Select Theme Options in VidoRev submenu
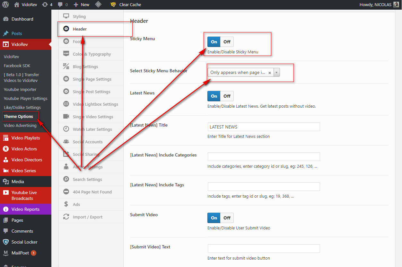402x267 pixels. tap(18, 116)
